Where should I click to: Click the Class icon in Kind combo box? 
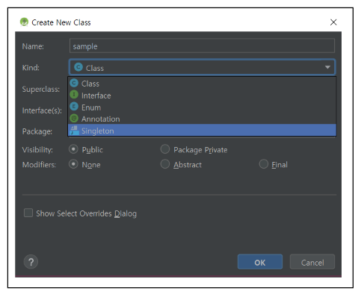78,67
